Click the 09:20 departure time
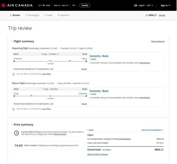Image resolution: width=177 pixels, height=164 pixels. [16, 54]
